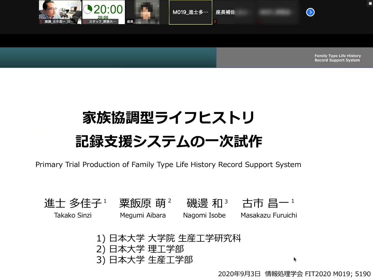
Task: Select the 聴講_古市昌一 participant video thumbnail
Action: 60,11
